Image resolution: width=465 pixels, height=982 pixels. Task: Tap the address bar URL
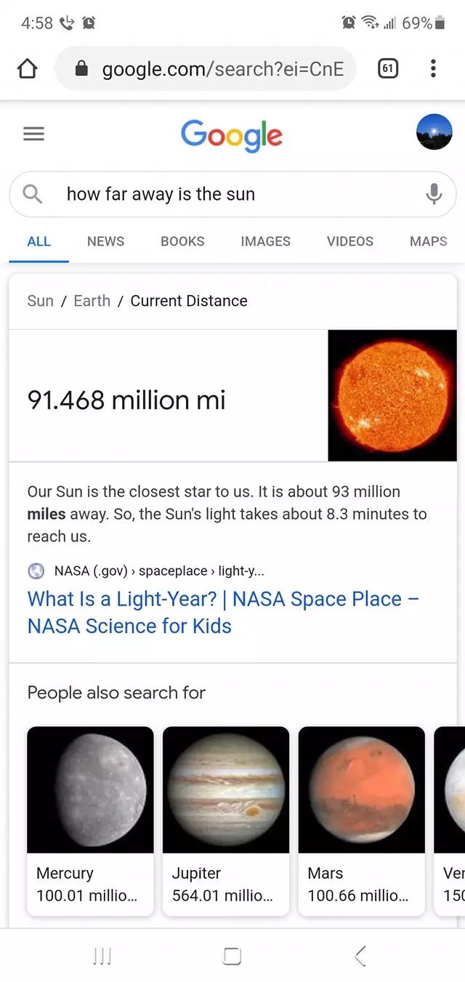pyautogui.click(x=222, y=69)
